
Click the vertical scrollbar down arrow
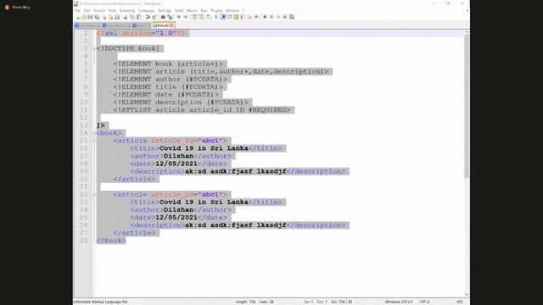467,294
